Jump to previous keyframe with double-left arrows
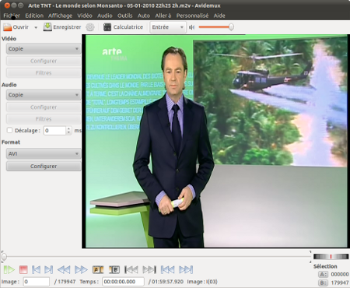350x288 pixels. [x=64, y=270]
